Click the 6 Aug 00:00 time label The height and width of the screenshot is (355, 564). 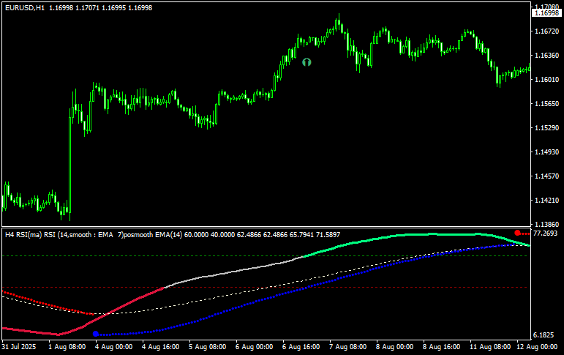tap(255, 347)
